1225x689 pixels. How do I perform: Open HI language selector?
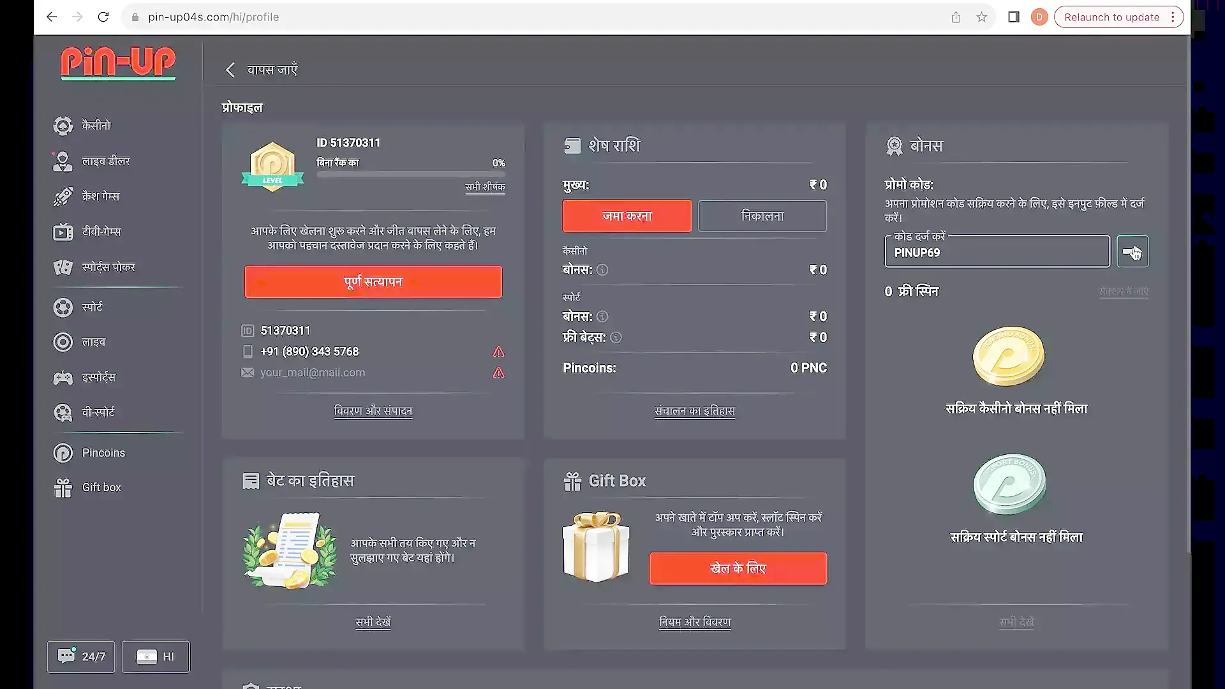pos(156,656)
